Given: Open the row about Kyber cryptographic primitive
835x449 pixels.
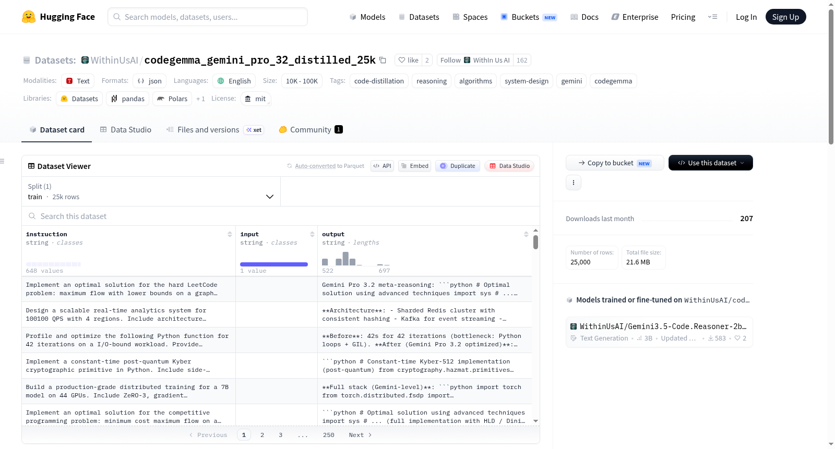Looking at the screenshot, I should tap(277, 366).
